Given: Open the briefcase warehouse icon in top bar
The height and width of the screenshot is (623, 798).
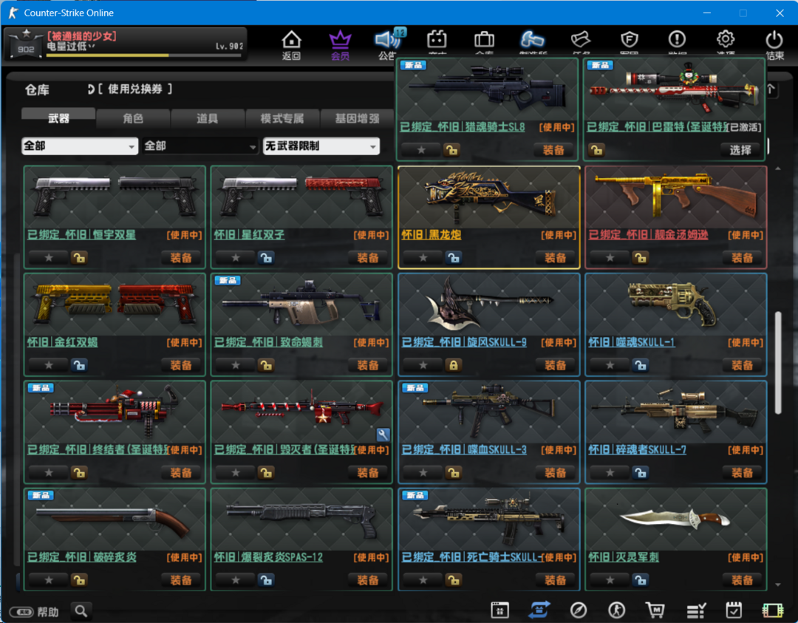Looking at the screenshot, I should click(484, 39).
